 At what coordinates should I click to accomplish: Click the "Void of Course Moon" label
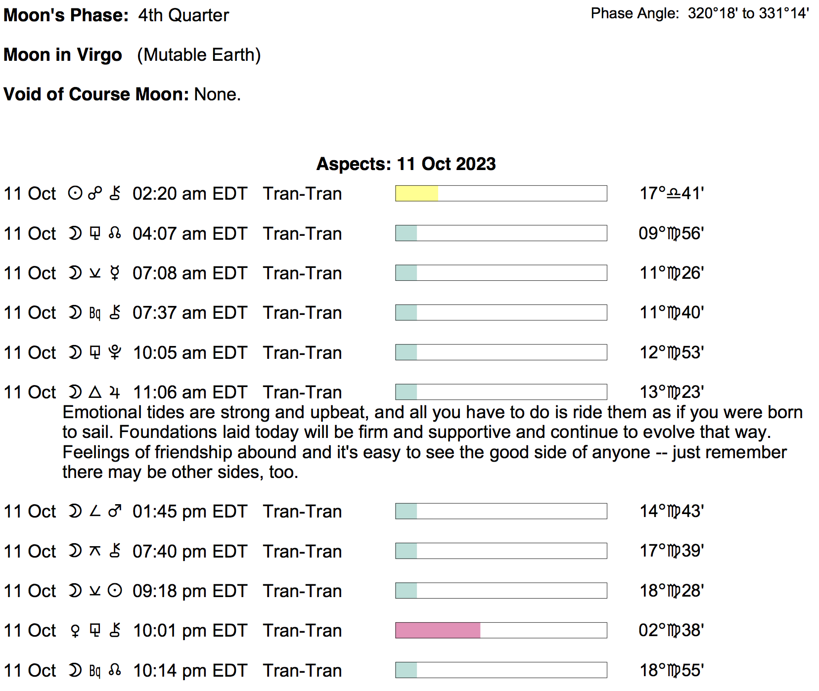click(96, 94)
